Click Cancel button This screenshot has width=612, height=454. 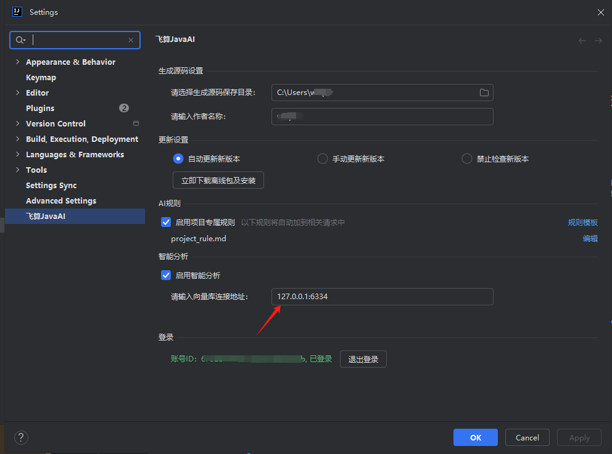527,437
